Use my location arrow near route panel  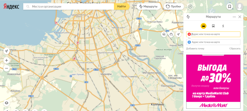click(178, 34)
